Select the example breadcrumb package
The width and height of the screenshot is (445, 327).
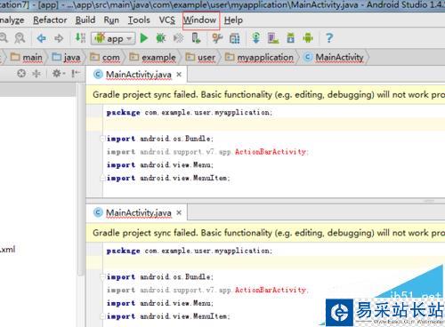tap(152, 57)
